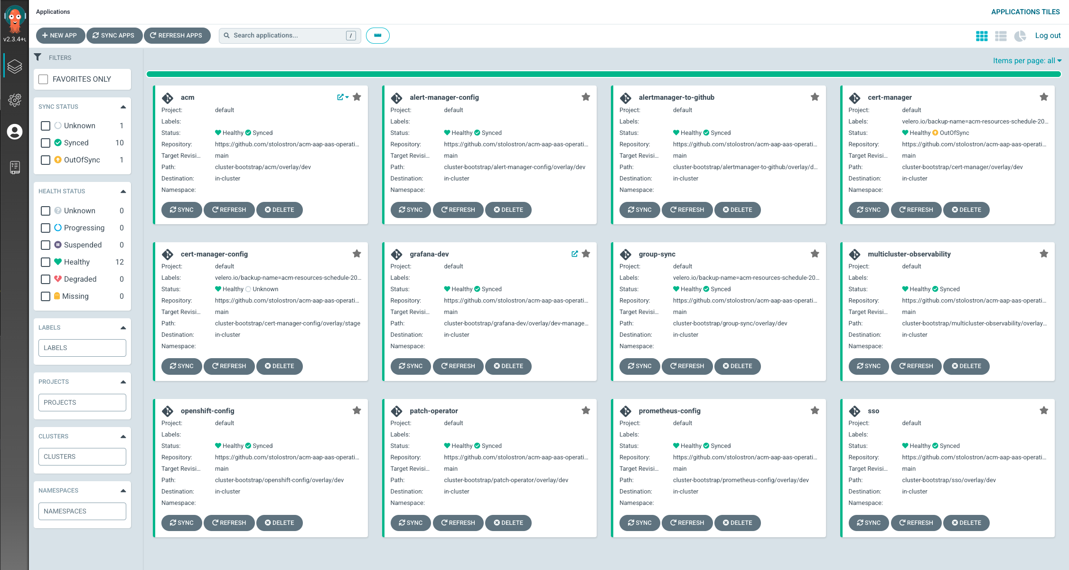The height and width of the screenshot is (570, 1069).
Task: Open the patch-operator application title
Action: [x=433, y=411]
